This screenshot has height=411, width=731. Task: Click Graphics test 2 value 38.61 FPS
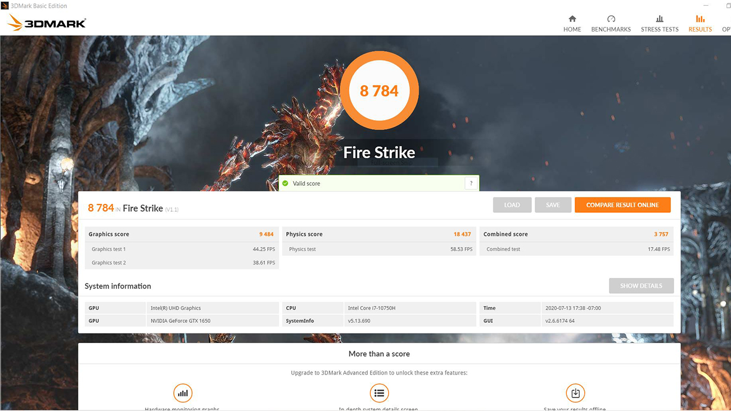pyautogui.click(x=264, y=263)
